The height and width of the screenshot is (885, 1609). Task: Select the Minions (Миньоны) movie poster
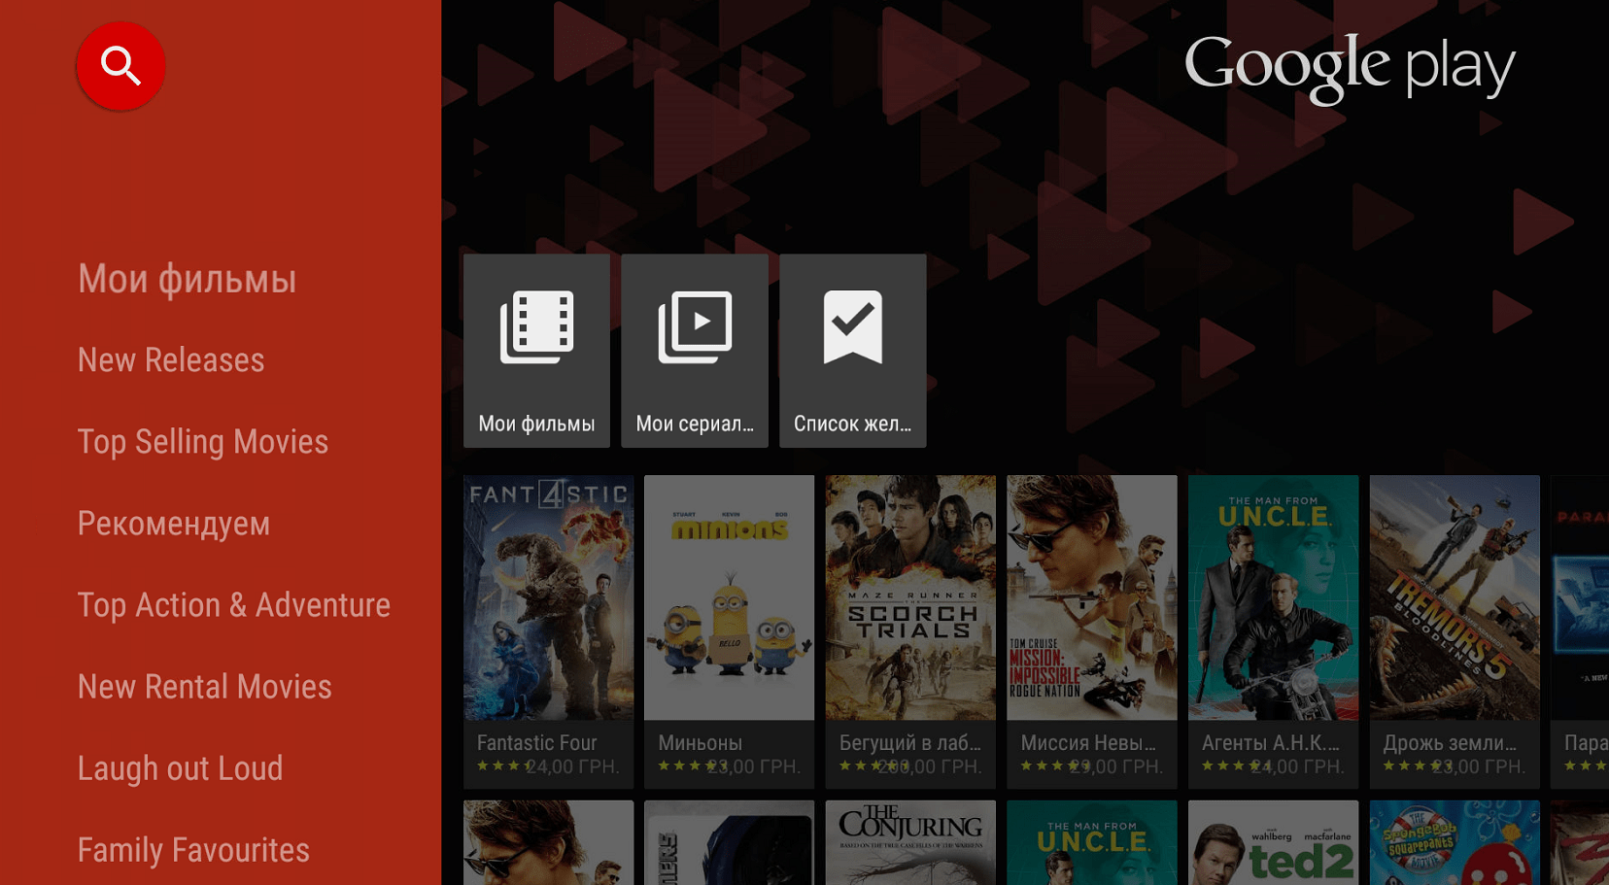coord(729,597)
